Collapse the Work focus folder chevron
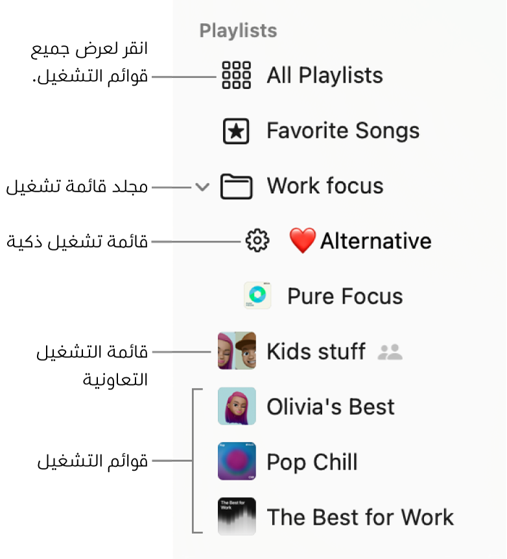Viewport: 507px width, 559px height. [203, 187]
